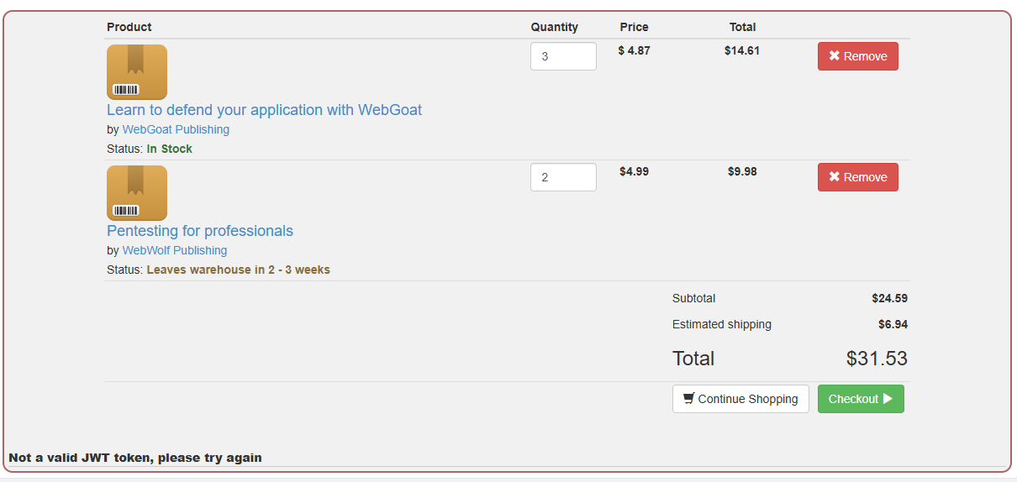This screenshot has width=1017, height=482.
Task: Click the Product column header
Action: pos(129,27)
